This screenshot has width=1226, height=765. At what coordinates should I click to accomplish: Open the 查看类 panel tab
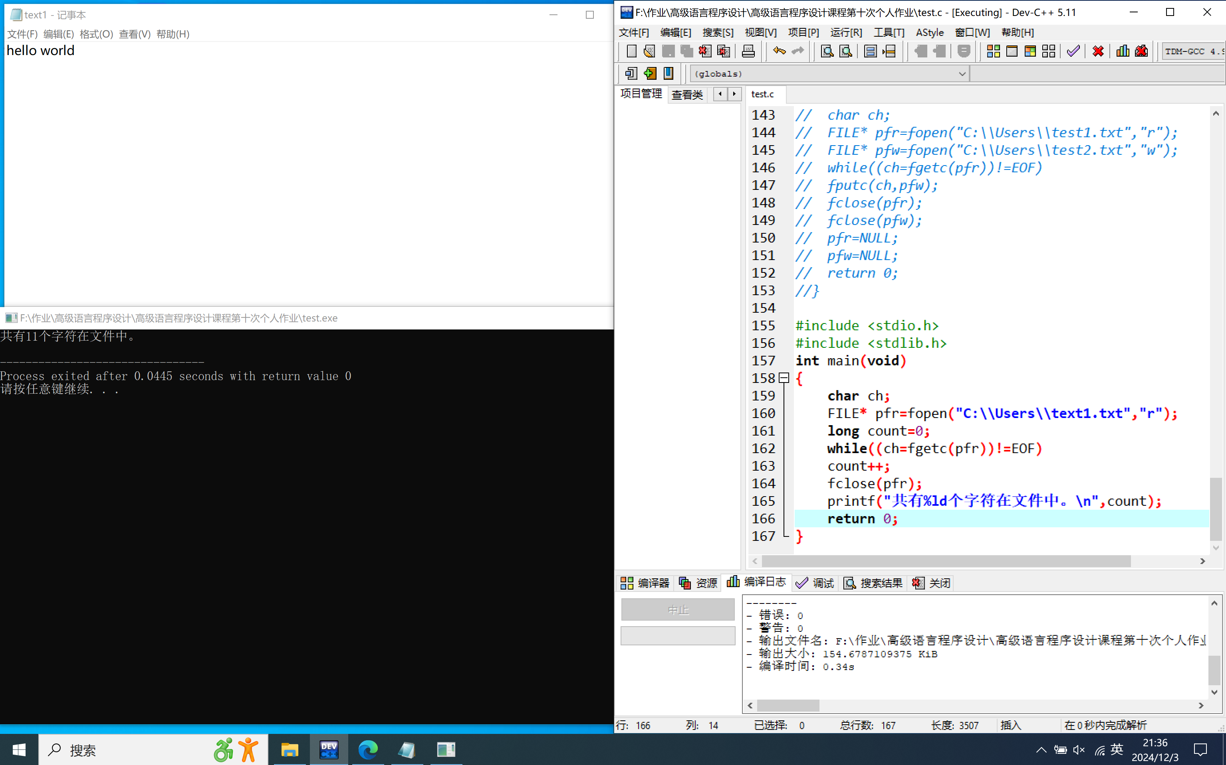pyautogui.click(x=687, y=95)
